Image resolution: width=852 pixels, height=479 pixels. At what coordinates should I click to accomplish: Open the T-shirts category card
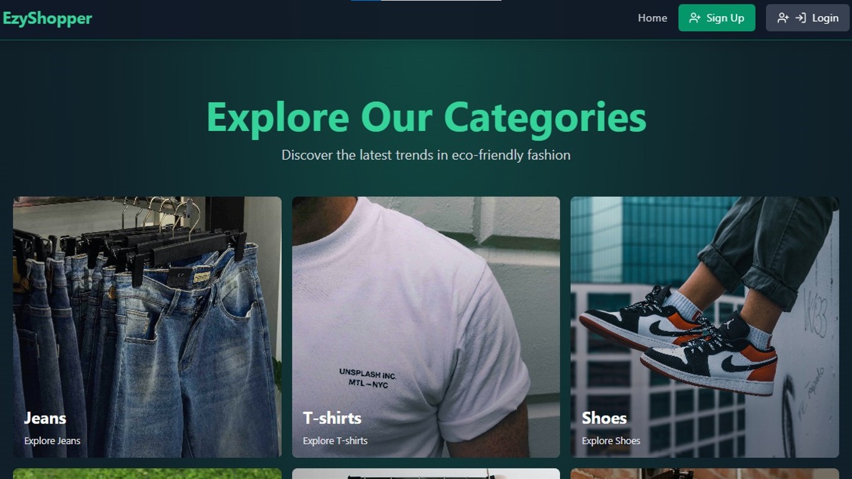click(426, 327)
